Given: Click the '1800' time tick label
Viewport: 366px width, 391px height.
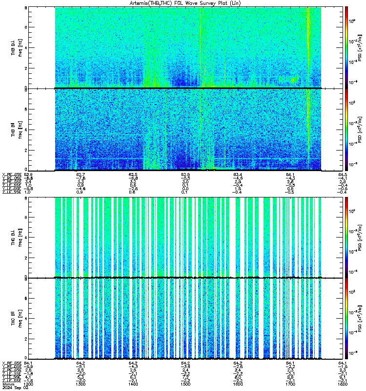Looking at the screenshot, I should click(343, 384).
